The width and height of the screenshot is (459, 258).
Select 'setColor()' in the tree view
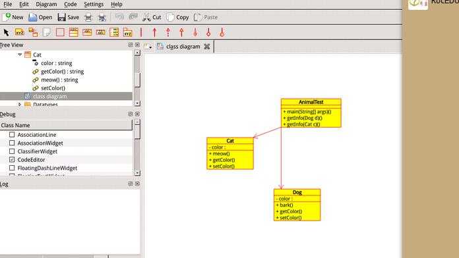coord(53,88)
